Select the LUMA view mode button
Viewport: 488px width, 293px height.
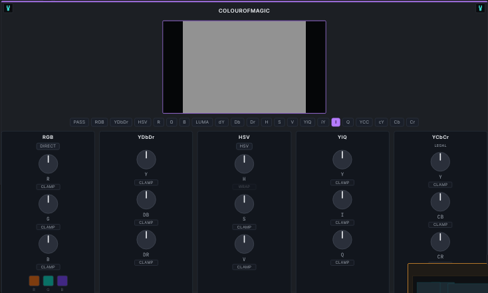pos(202,122)
